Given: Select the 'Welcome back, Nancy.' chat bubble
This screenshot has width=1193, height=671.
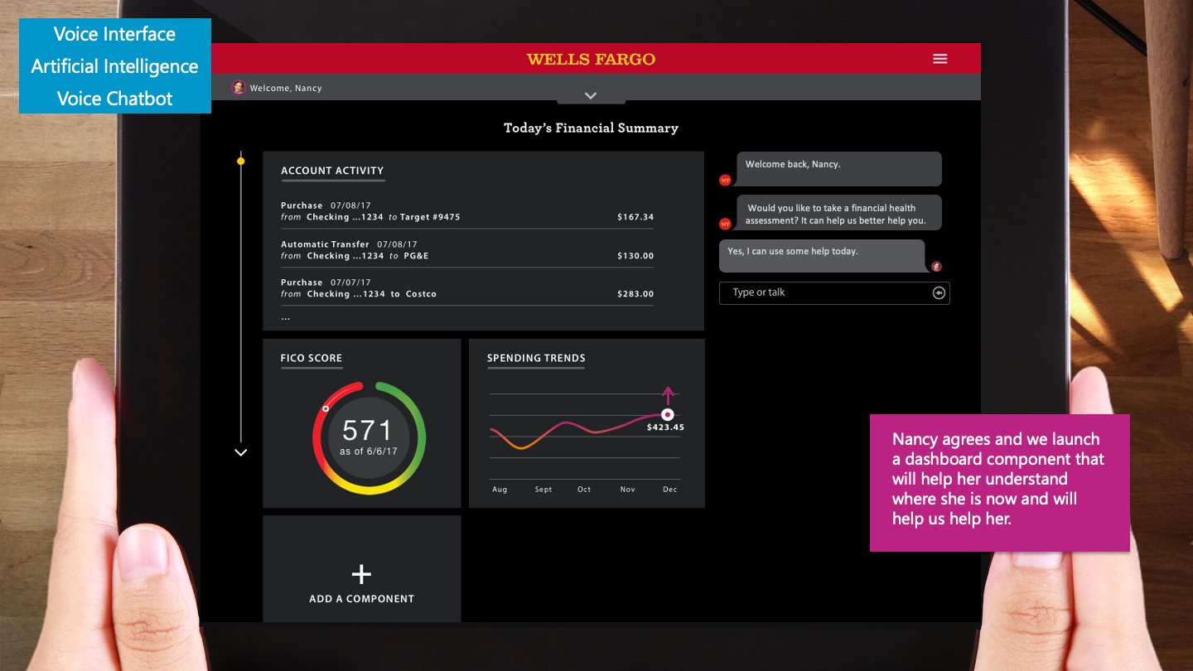Looking at the screenshot, I should coord(838,169).
